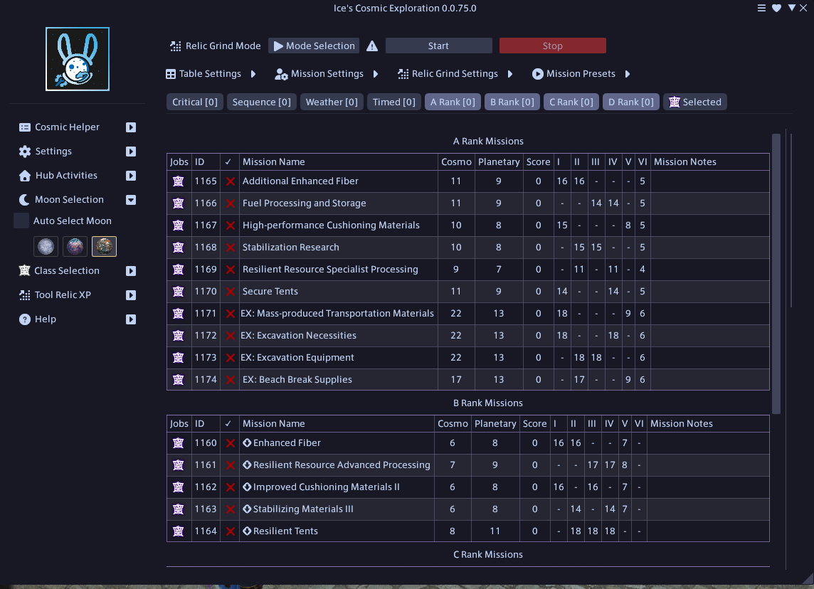This screenshot has width=814, height=589.
Task: Click the Mission Presets play-circle icon
Action: tap(538, 74)
